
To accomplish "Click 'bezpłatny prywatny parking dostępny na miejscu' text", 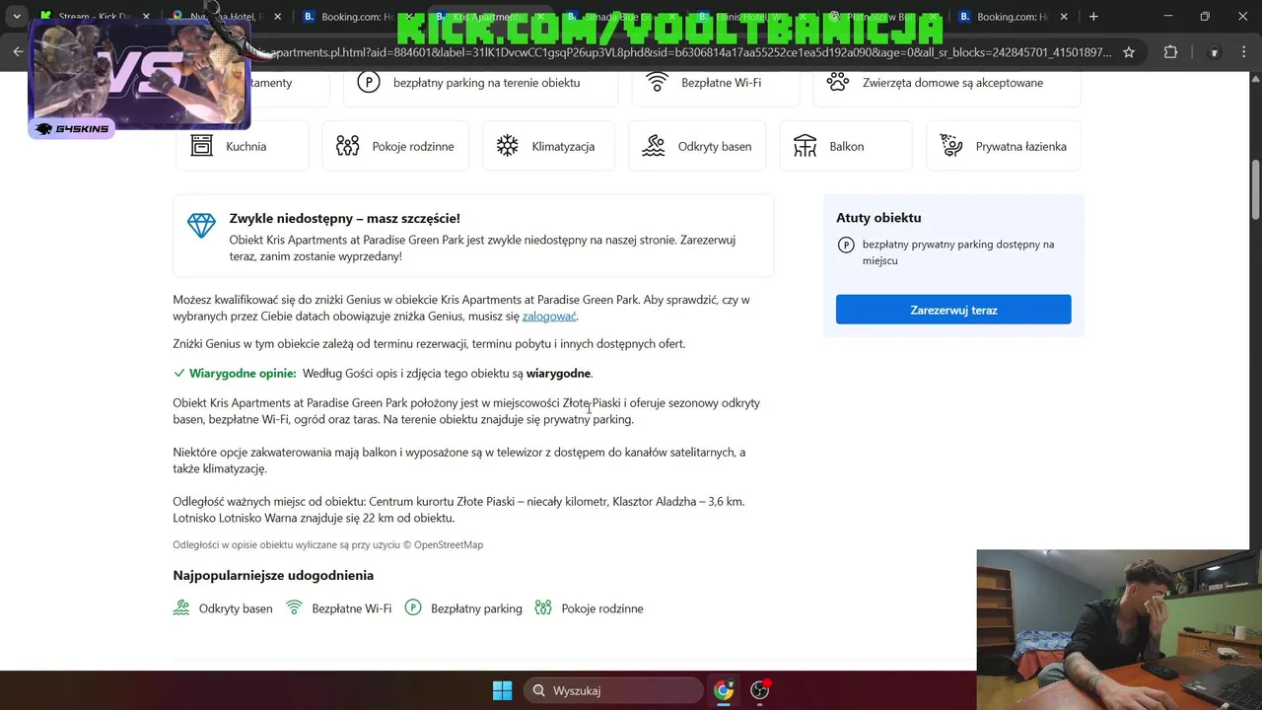I will [958, 252].
